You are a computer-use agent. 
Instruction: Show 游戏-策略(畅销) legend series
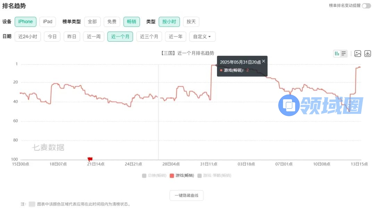(x=214, y=176)
